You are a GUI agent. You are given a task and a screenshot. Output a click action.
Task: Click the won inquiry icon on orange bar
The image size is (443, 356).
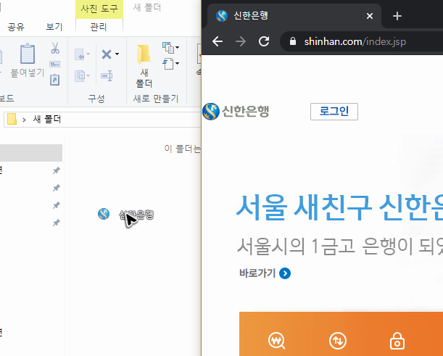[x=276, y=341]
